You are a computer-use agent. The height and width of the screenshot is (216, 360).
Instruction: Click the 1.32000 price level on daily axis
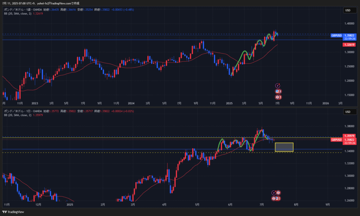349,163
